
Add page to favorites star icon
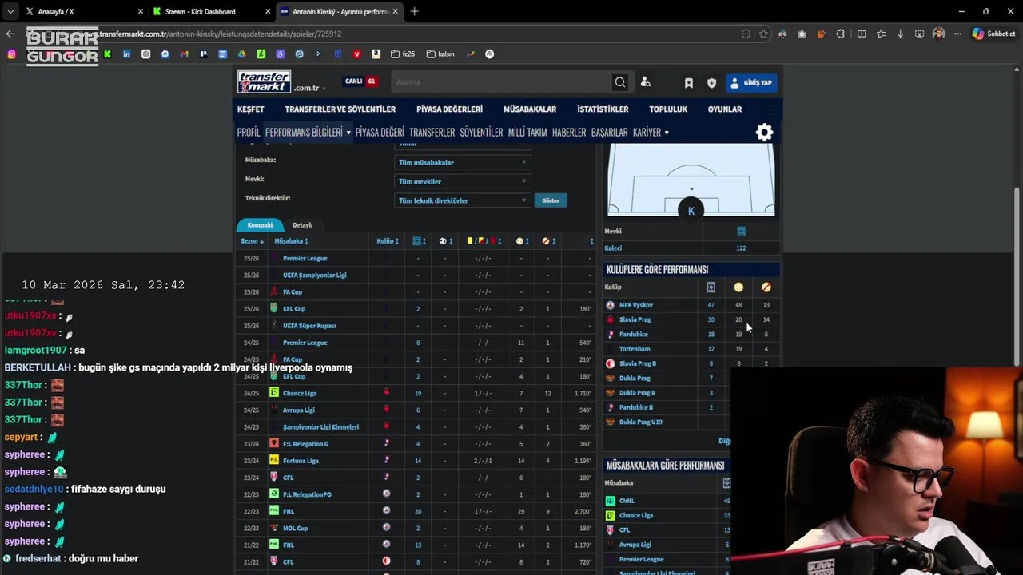[x=763, y=34]
